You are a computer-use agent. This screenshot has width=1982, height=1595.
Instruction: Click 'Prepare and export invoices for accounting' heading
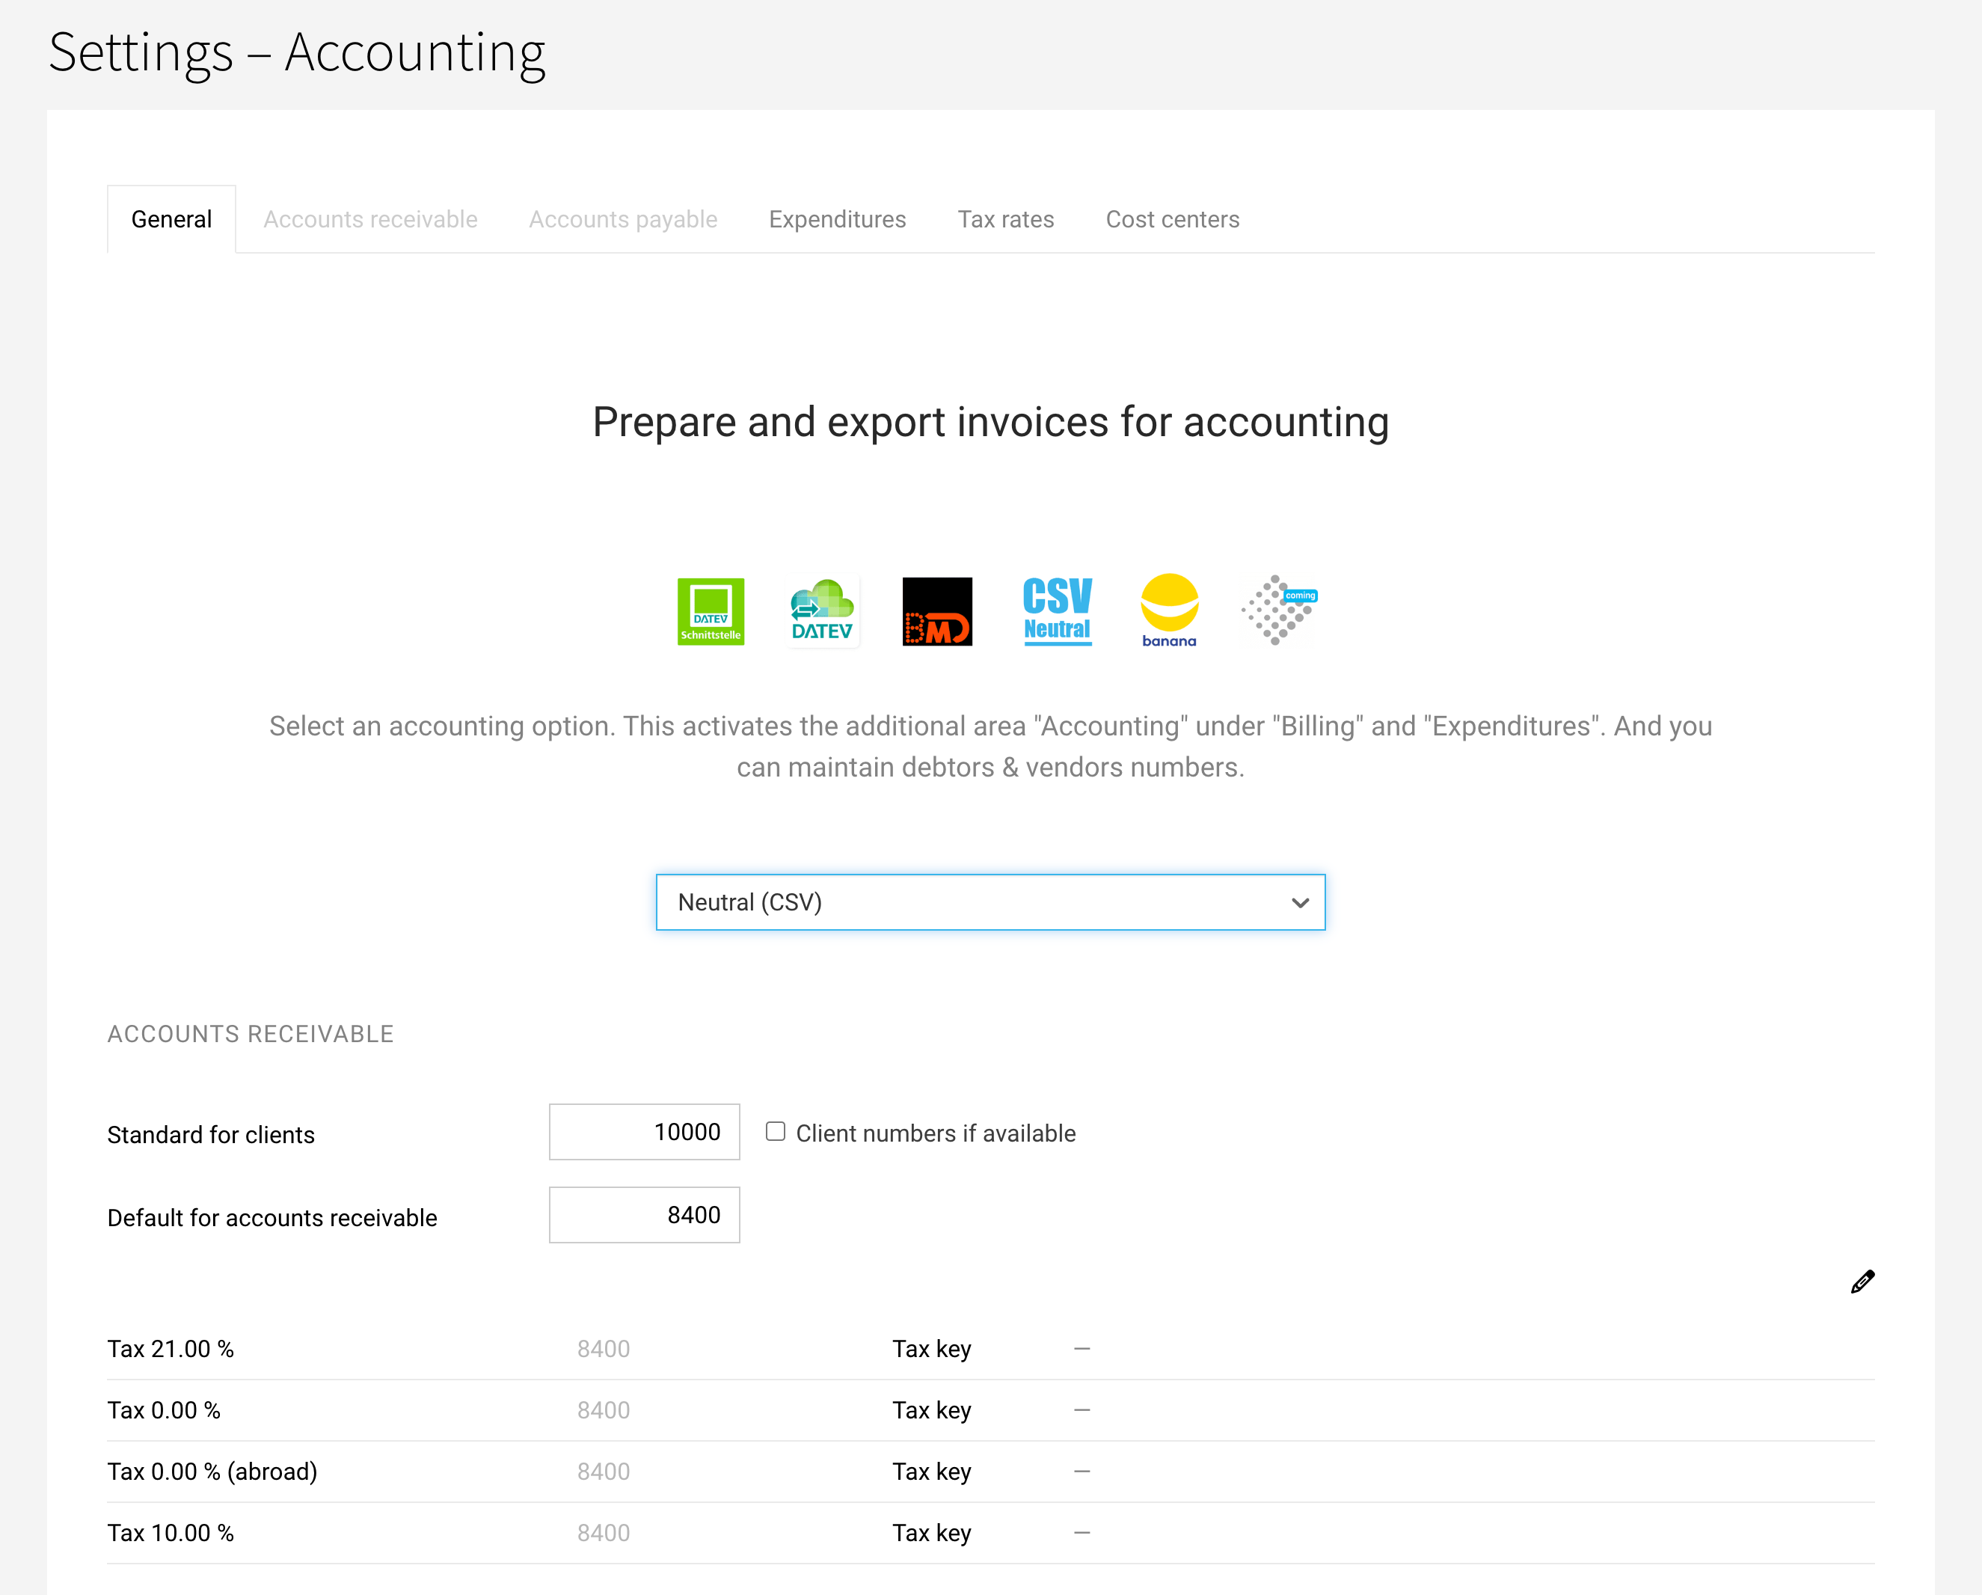990,423
